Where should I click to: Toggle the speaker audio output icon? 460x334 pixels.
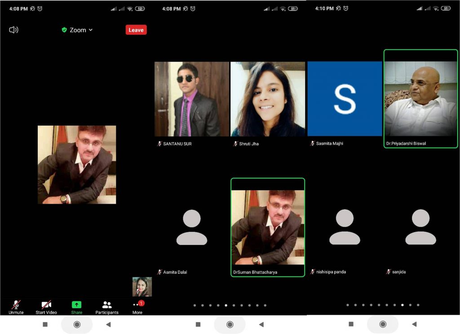[13, 30]
